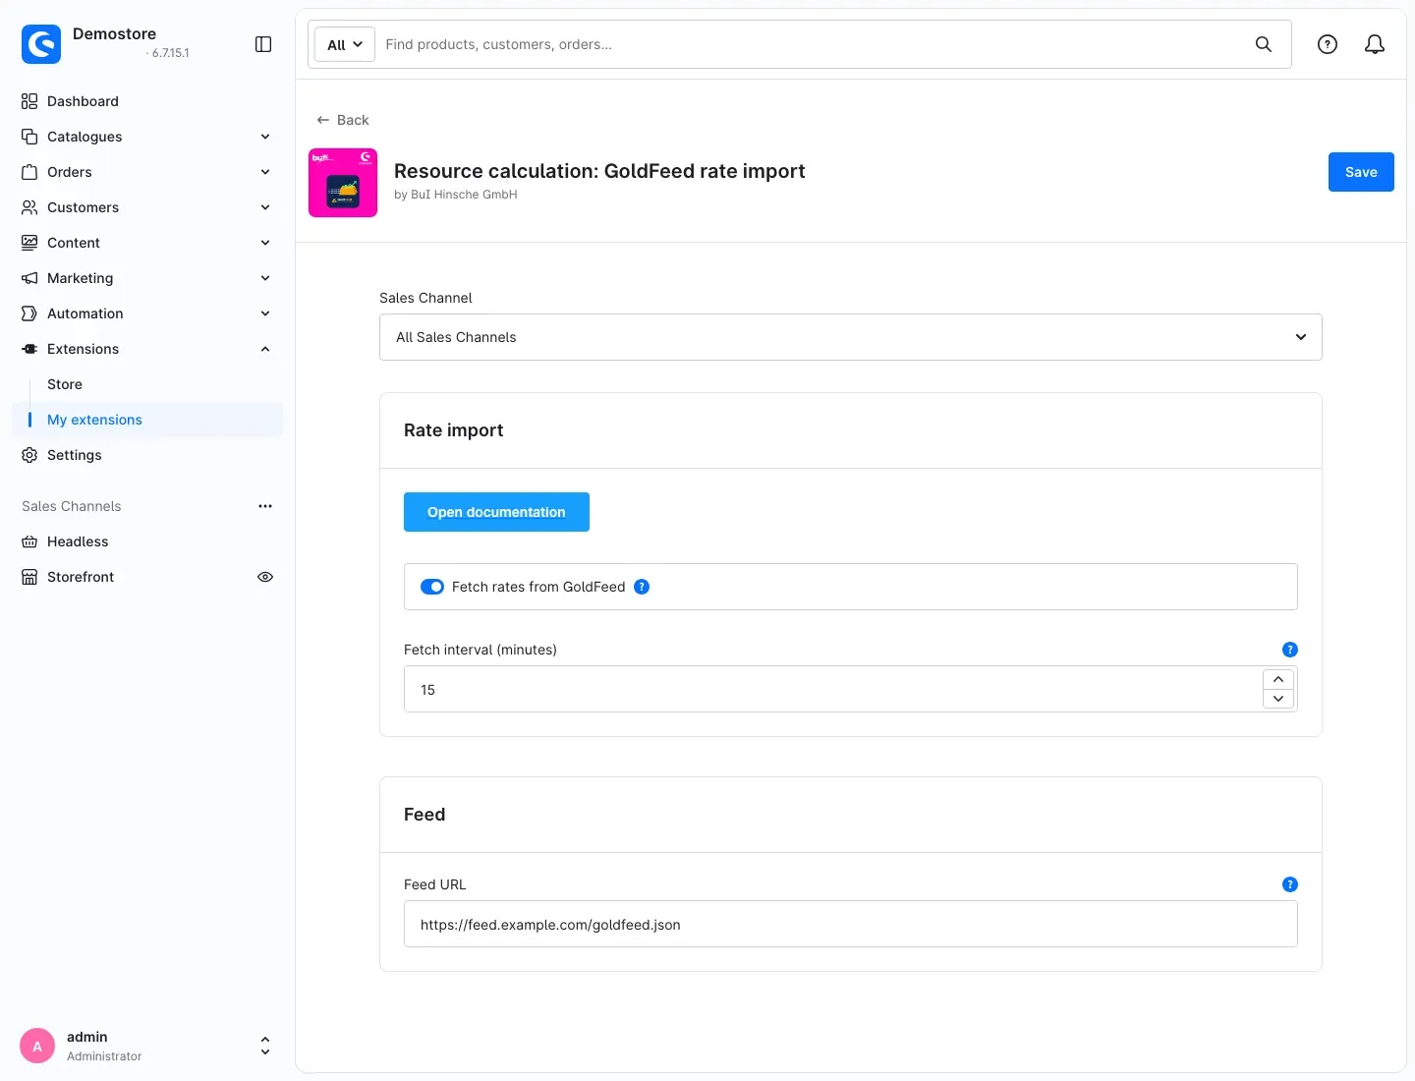Open the All search filter dropdown

click(x=345, y=44)
